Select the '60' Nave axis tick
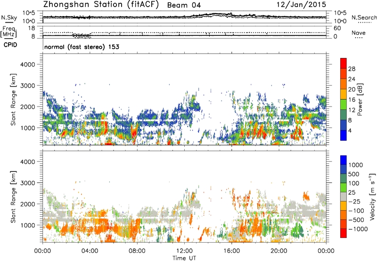The height and width of the screenshot is (261, 377). coord(337,28)
